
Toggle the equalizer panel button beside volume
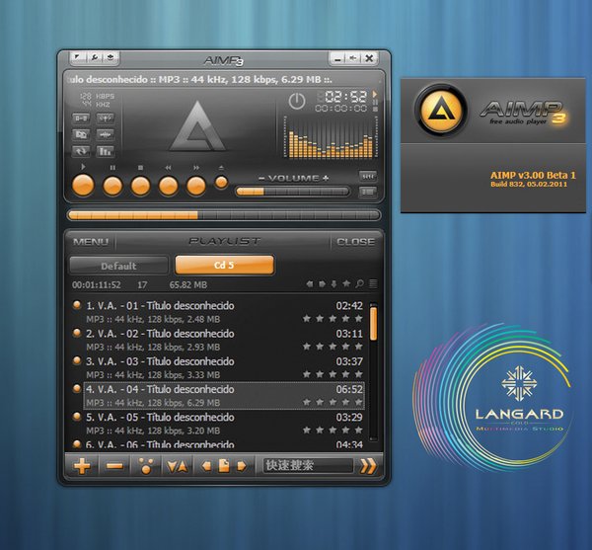(367, 177)
